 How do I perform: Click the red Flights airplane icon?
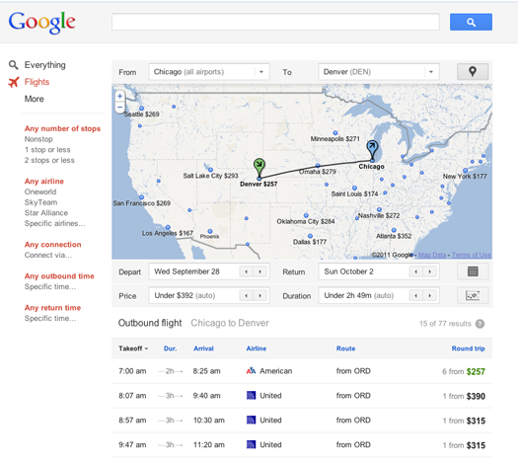[14, 82]
